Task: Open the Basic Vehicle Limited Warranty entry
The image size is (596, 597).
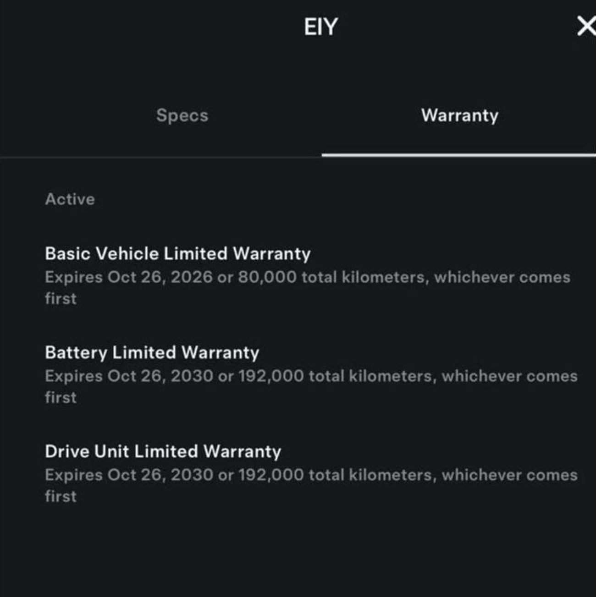Action: tap(177, 253)
